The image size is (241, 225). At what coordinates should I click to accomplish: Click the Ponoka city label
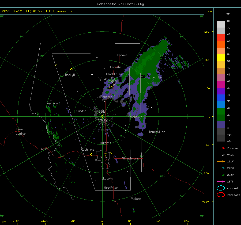122,55
